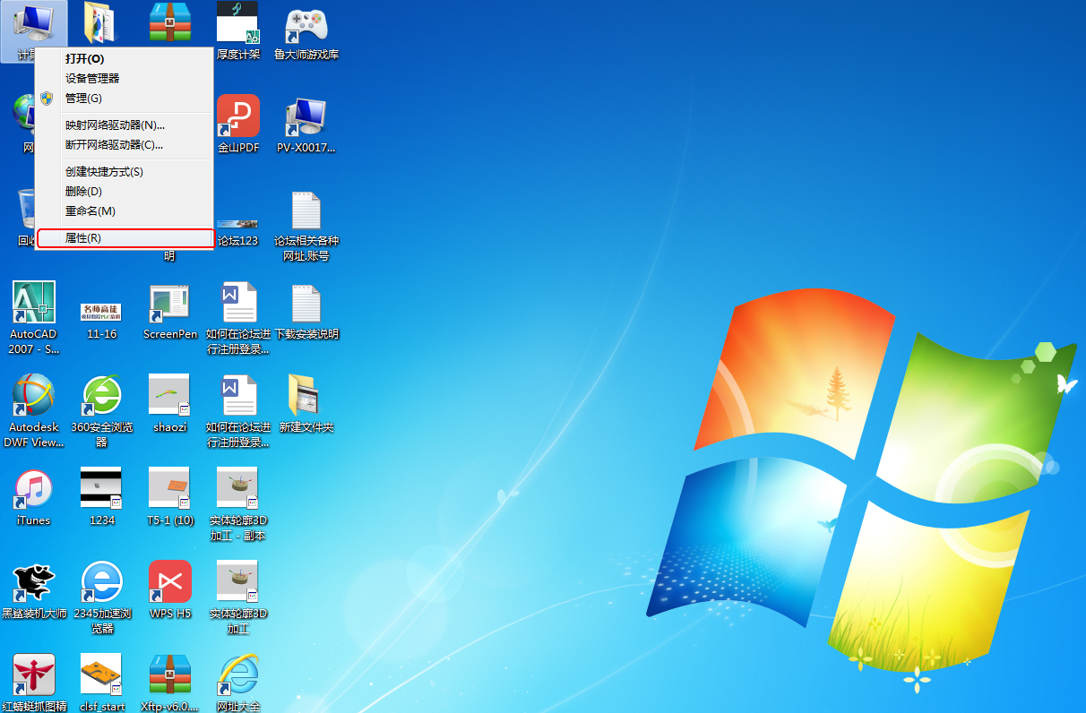Choose 重命名(M) in the context menu
This screenshot has width=1086, height=713.
(125, 210)
